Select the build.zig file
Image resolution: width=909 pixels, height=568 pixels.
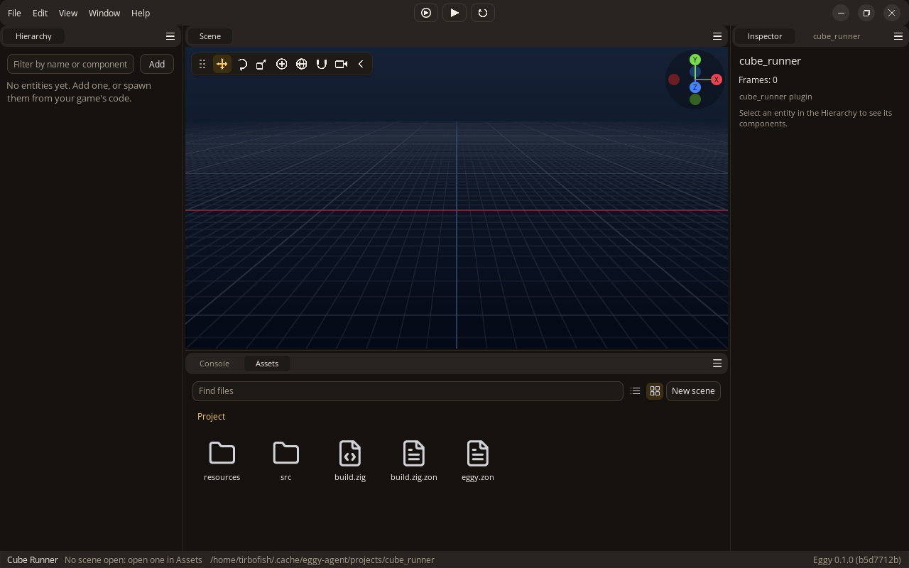[350, 461]
